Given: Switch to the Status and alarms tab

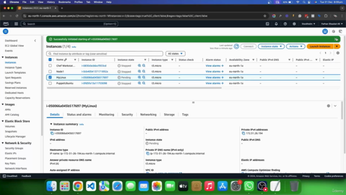Looking at the screenshot, I should click(x=79, y=114).
